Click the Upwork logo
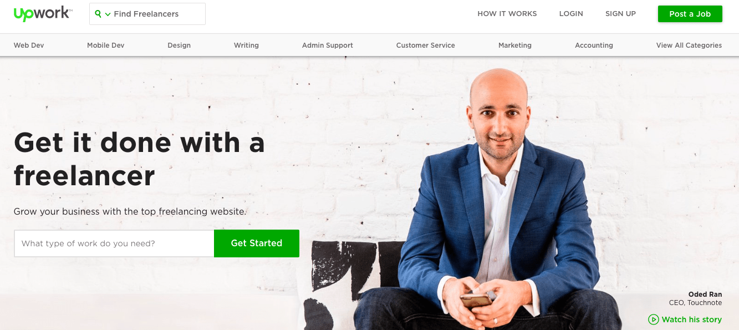 tap(42, 14)
